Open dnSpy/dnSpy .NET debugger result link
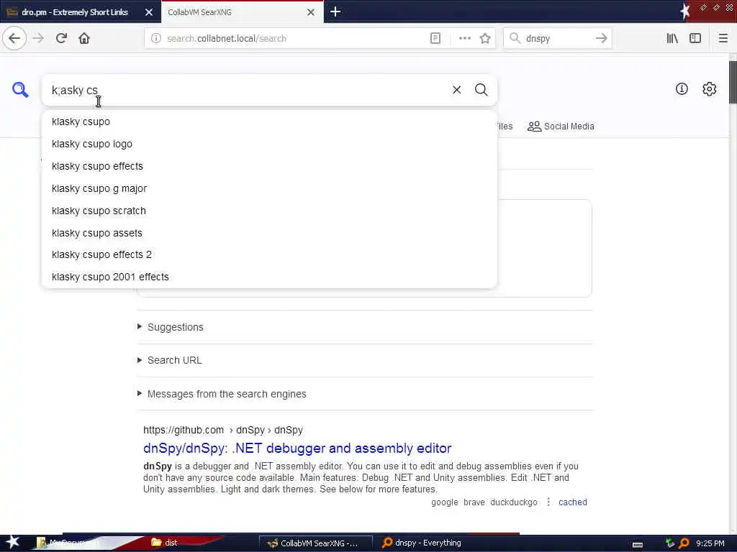The image size is (737, 552). pyautogui.click(x=297, y=448)
